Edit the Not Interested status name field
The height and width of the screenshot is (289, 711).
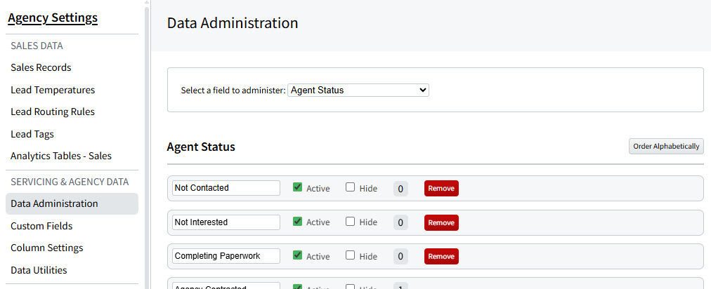pyautogui.click(x=226, y=222)
